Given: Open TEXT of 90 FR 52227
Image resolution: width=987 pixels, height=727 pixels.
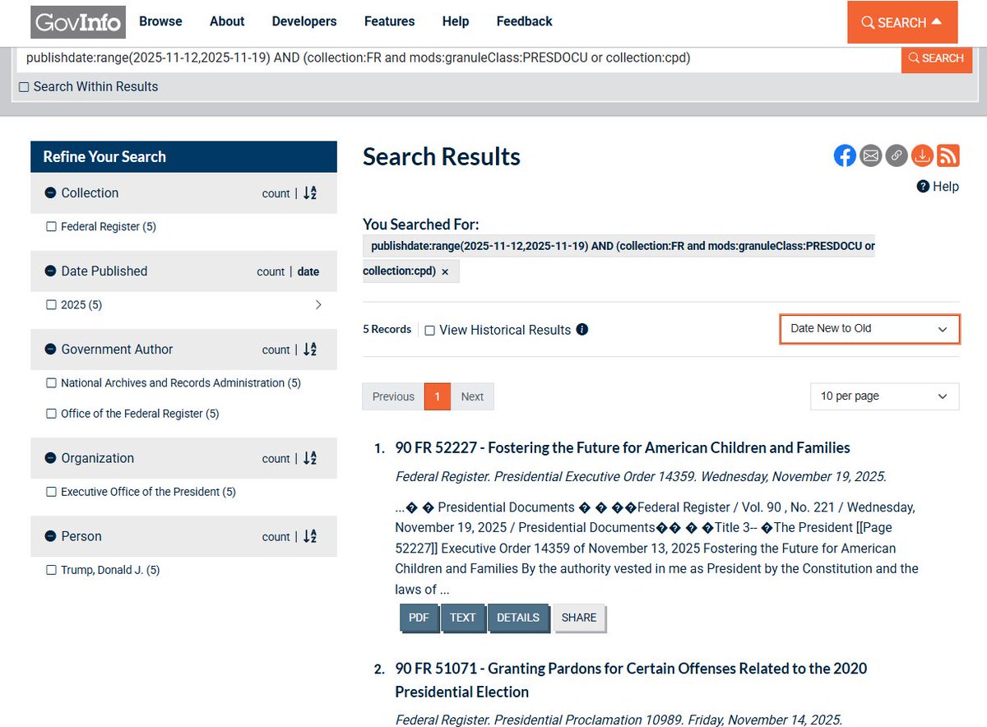Looking at the screenshot, I should (x=463, y=618).
